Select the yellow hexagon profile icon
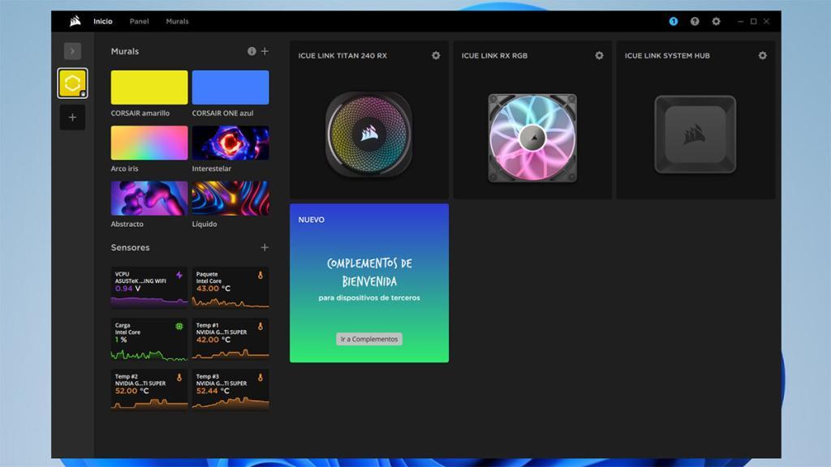831x467 pixels. pyautogui.click(x=72, y=84)
